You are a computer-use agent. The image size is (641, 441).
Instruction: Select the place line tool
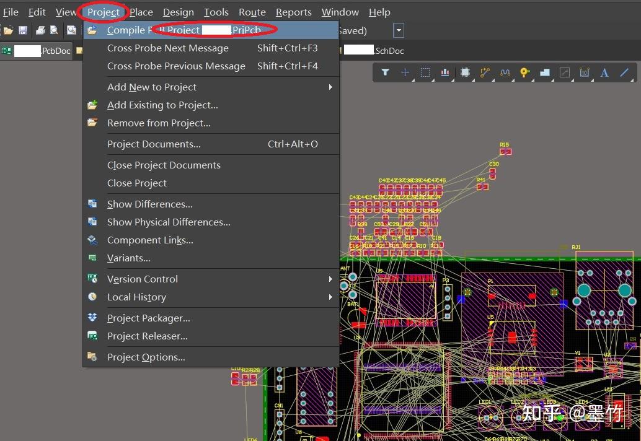624,72
